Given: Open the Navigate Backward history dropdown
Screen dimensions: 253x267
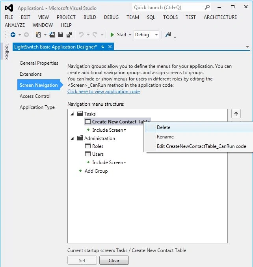Looking at the screenshot, I should coord(20,35).
